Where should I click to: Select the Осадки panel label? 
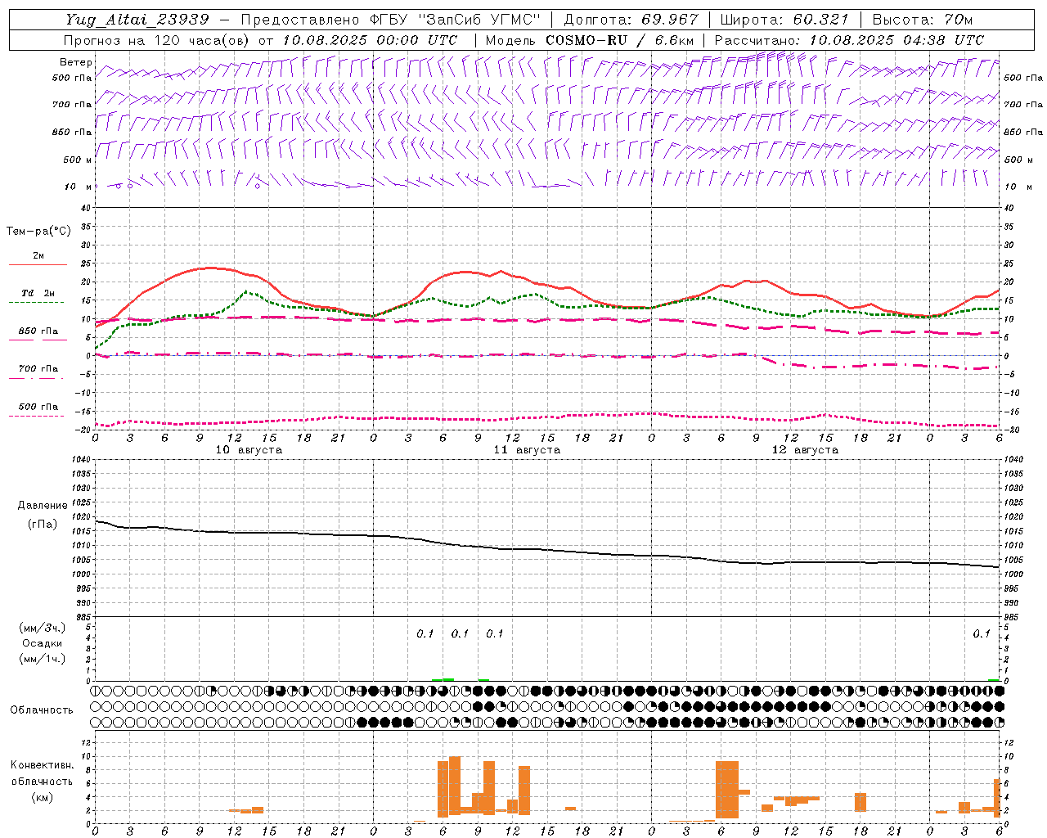click(x=42, y=643)
